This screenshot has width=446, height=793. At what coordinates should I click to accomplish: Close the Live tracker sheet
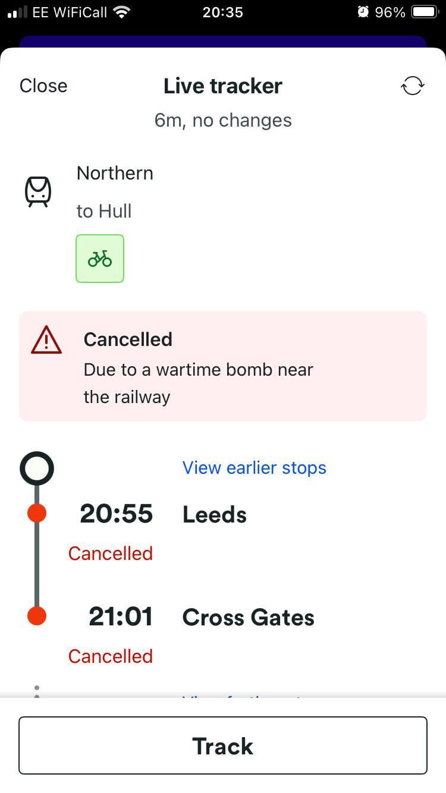click(x=43, y=86)
